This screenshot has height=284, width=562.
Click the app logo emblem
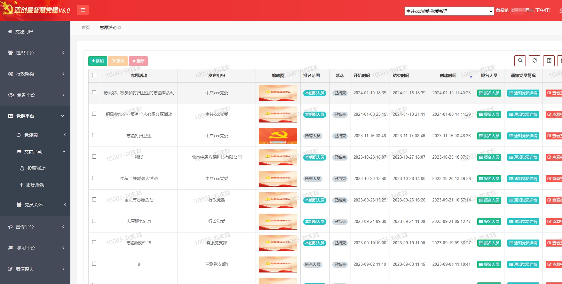tap(7, 8)
